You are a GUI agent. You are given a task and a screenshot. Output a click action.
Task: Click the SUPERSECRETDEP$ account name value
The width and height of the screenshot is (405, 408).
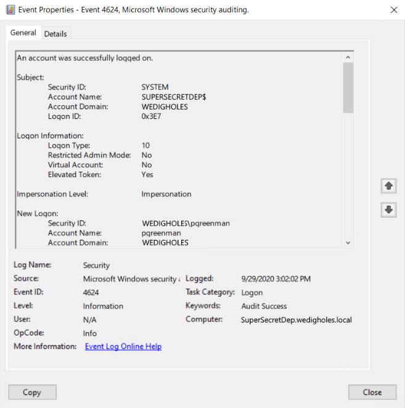pyautogui.click(x=174, y=97)
